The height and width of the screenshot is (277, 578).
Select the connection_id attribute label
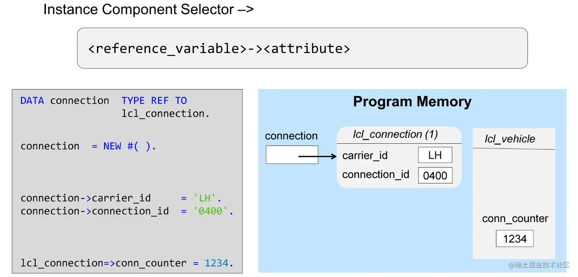click(376, 174)
